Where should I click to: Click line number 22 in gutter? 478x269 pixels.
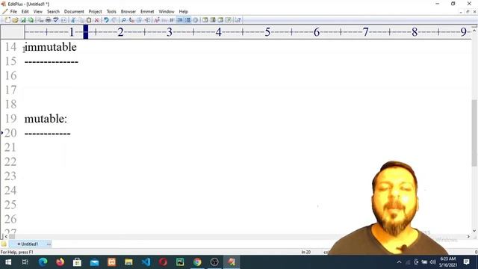coord(10,161)
